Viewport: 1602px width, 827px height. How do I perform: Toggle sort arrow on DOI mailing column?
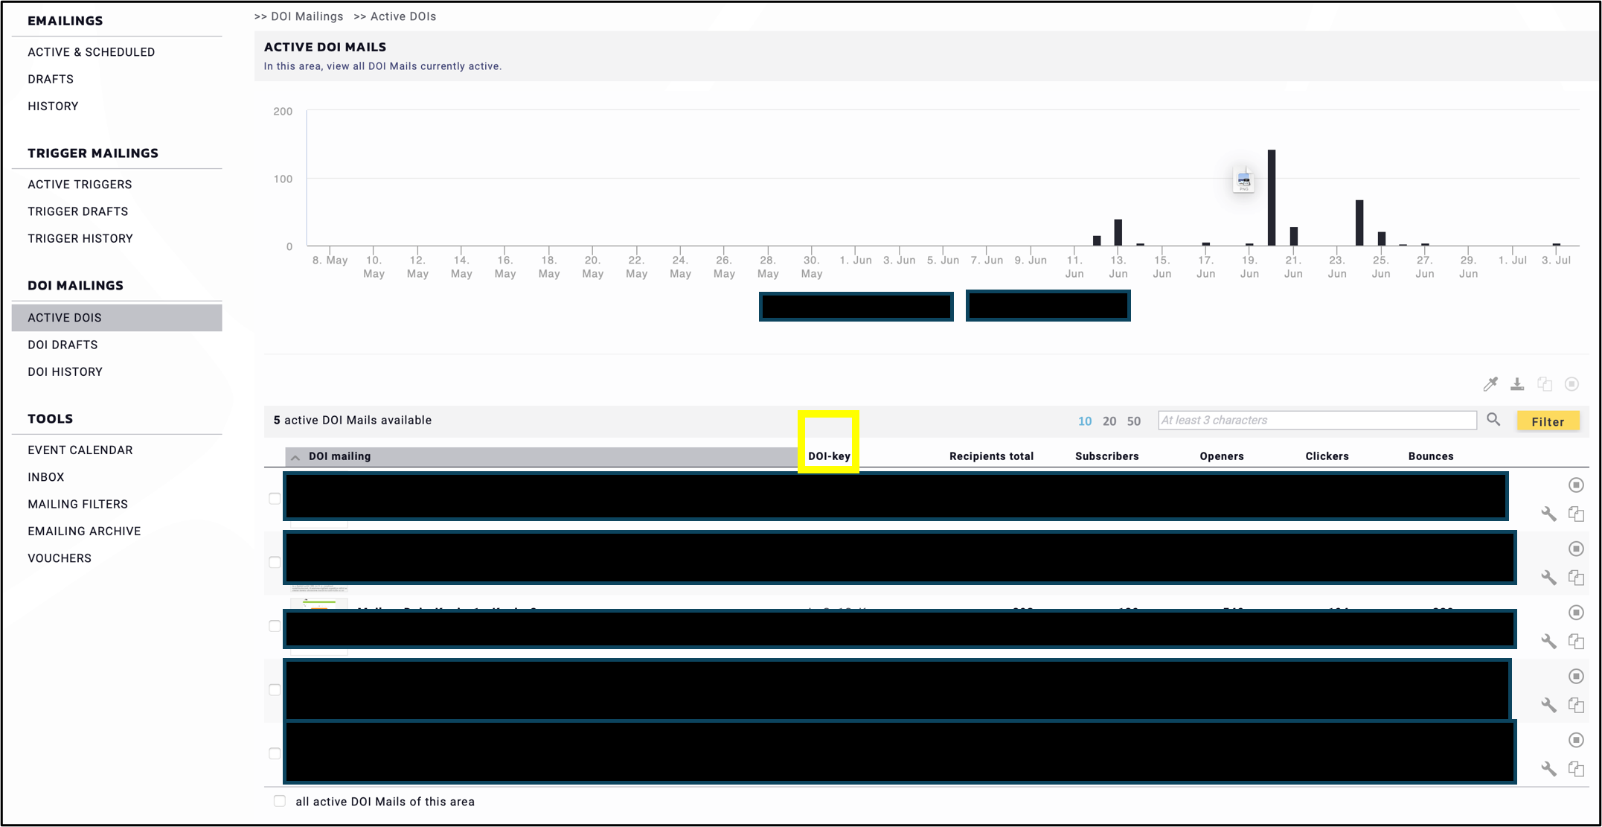click(x=295, y=457)
